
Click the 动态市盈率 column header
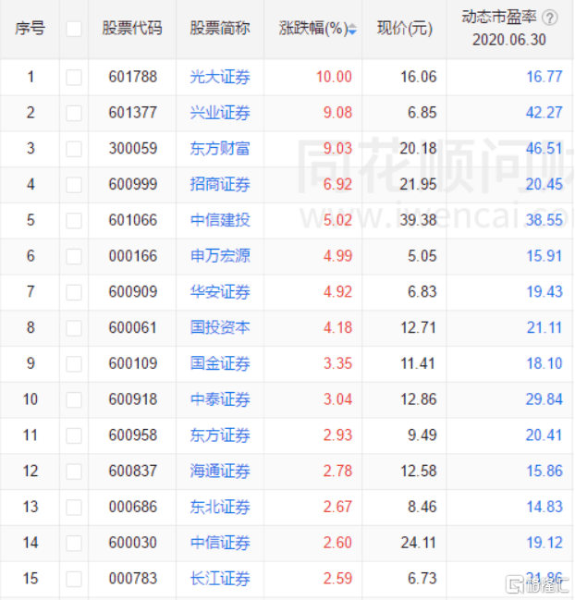tap(499, 18)
